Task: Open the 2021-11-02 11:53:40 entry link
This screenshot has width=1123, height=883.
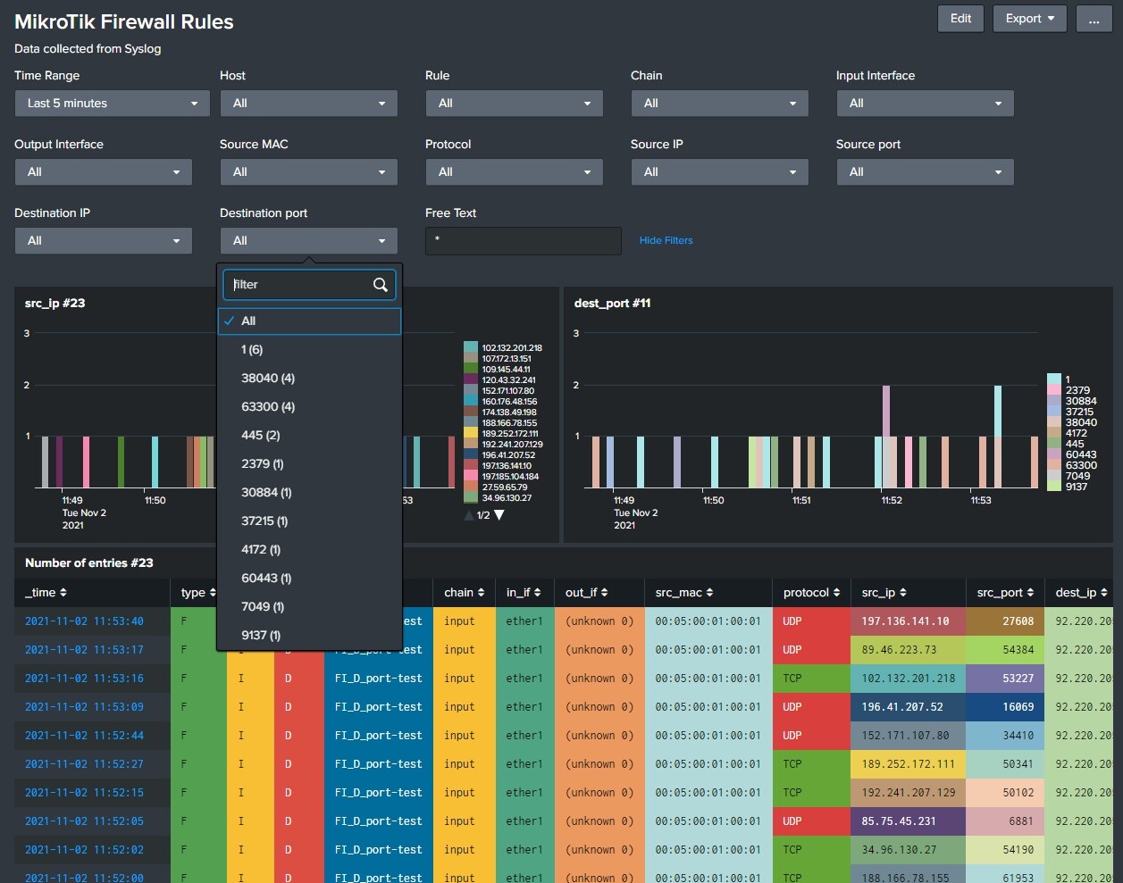Action: 84,621
